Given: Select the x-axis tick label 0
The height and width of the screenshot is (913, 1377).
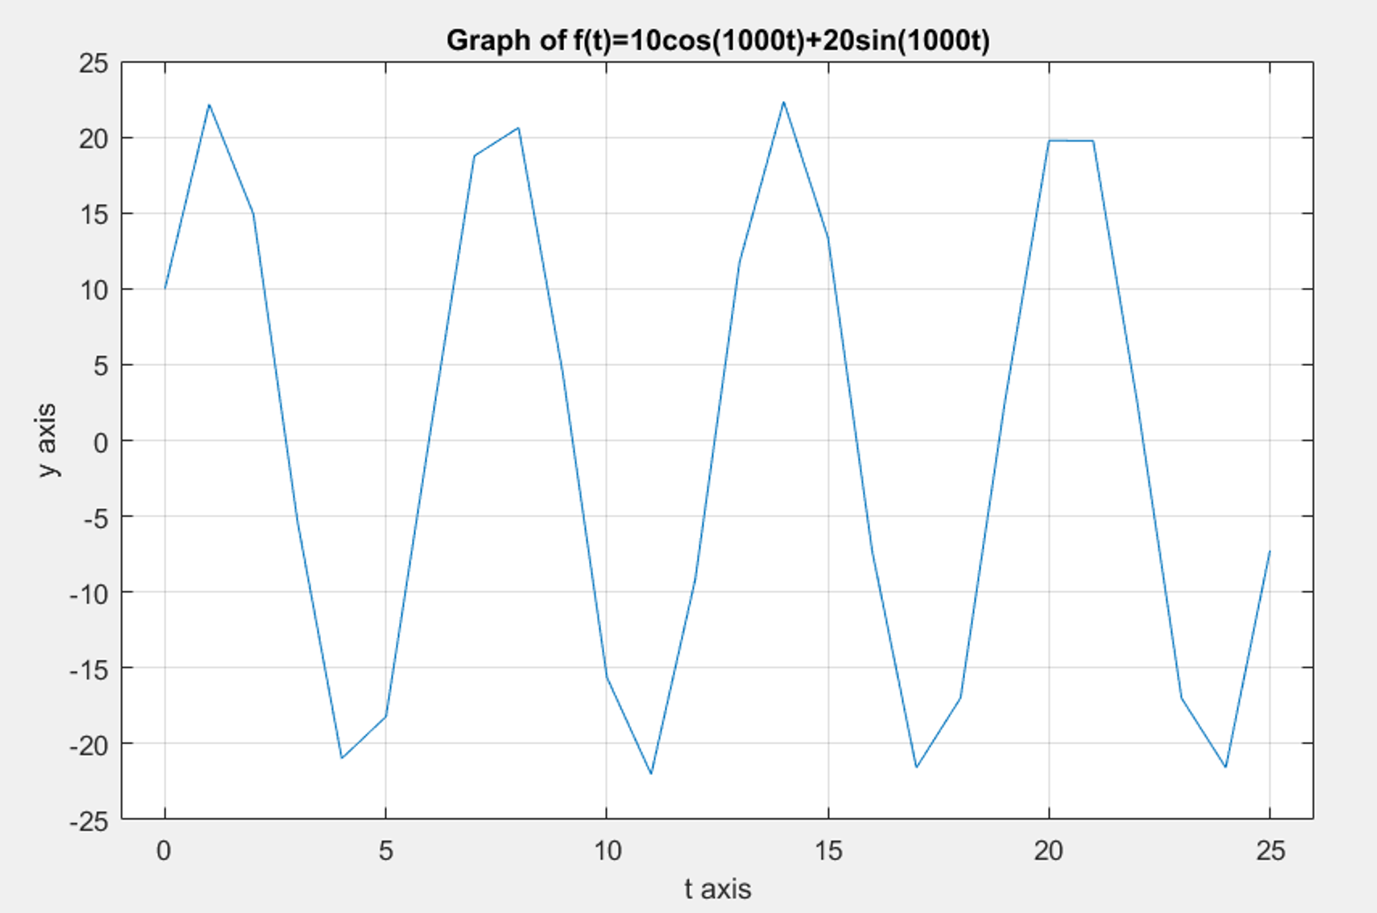Looking at the screenshot, I should point(165,850).
